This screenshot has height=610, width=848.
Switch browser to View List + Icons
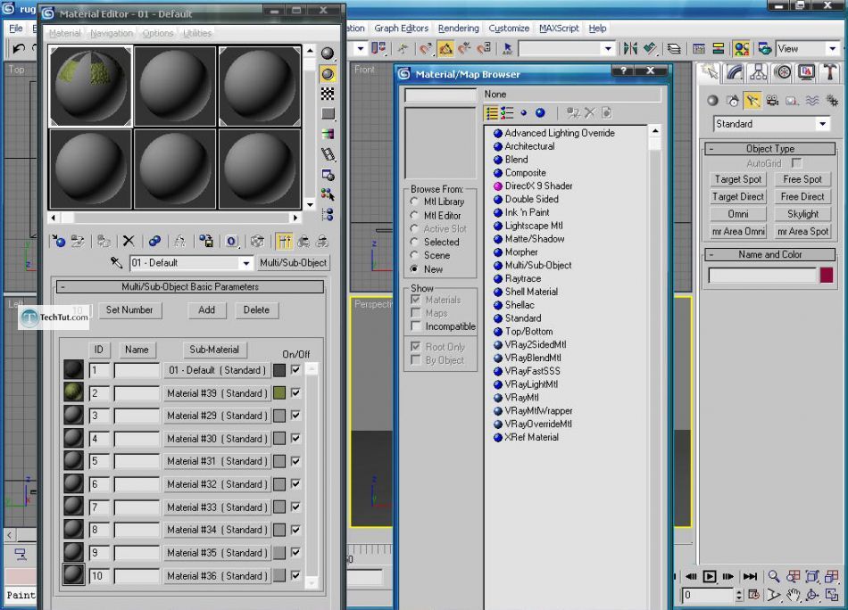507,113
